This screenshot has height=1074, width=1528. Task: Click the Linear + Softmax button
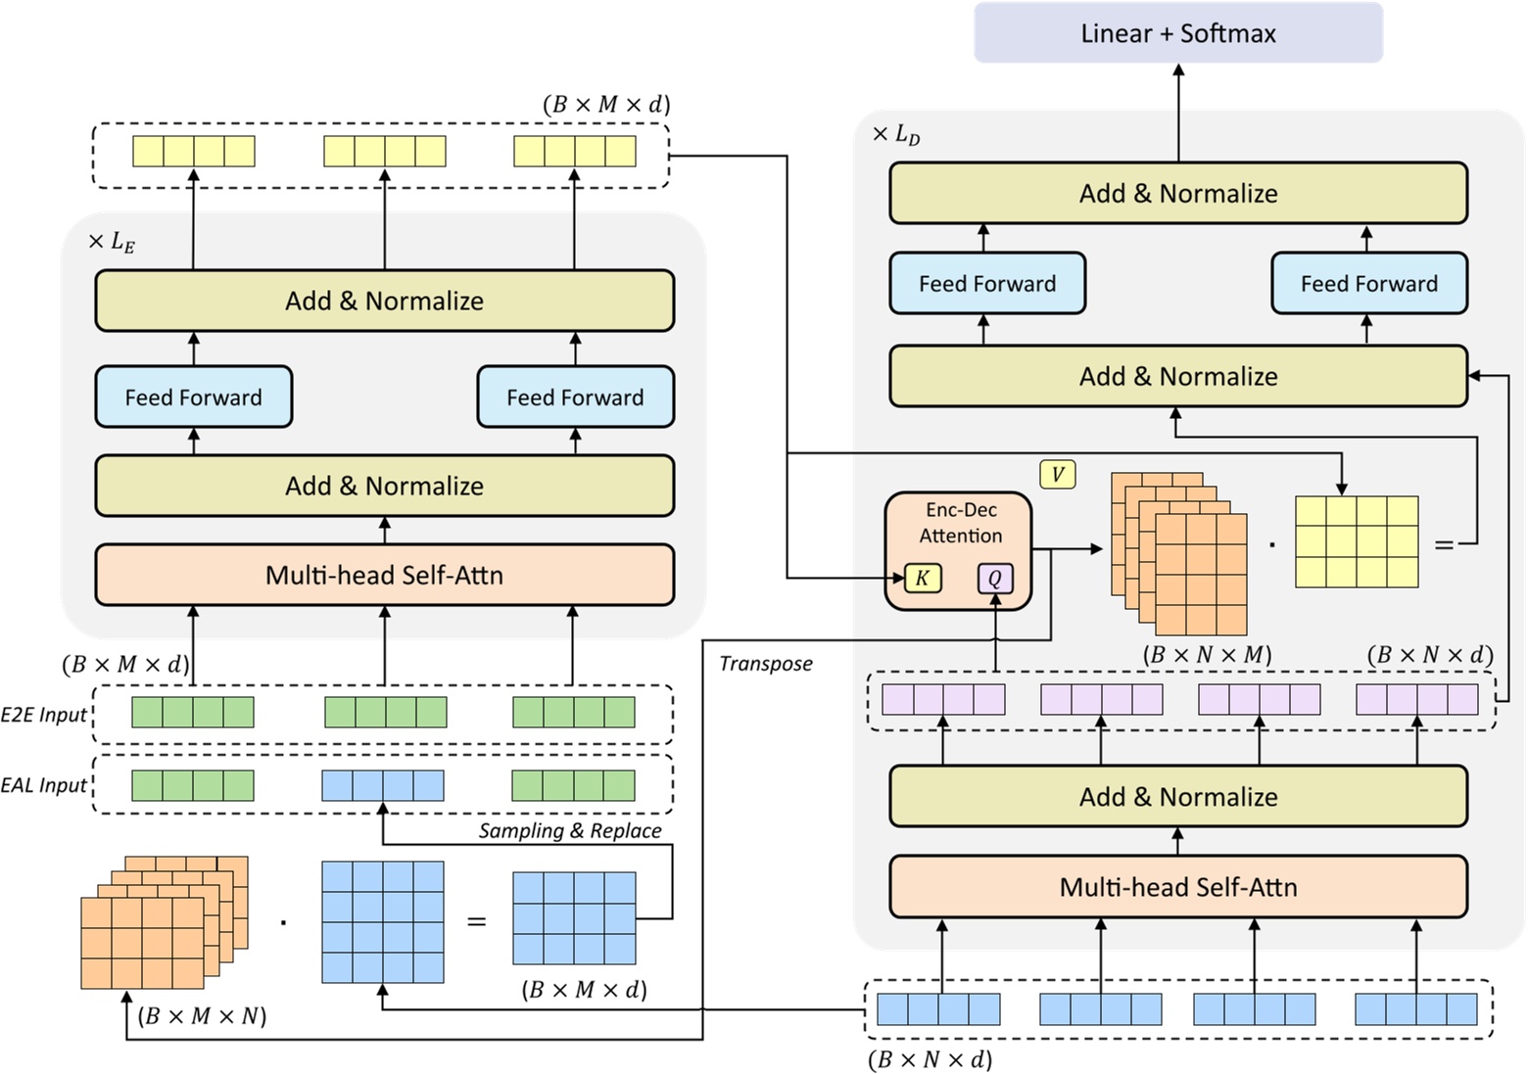(x=1178, y=32)
